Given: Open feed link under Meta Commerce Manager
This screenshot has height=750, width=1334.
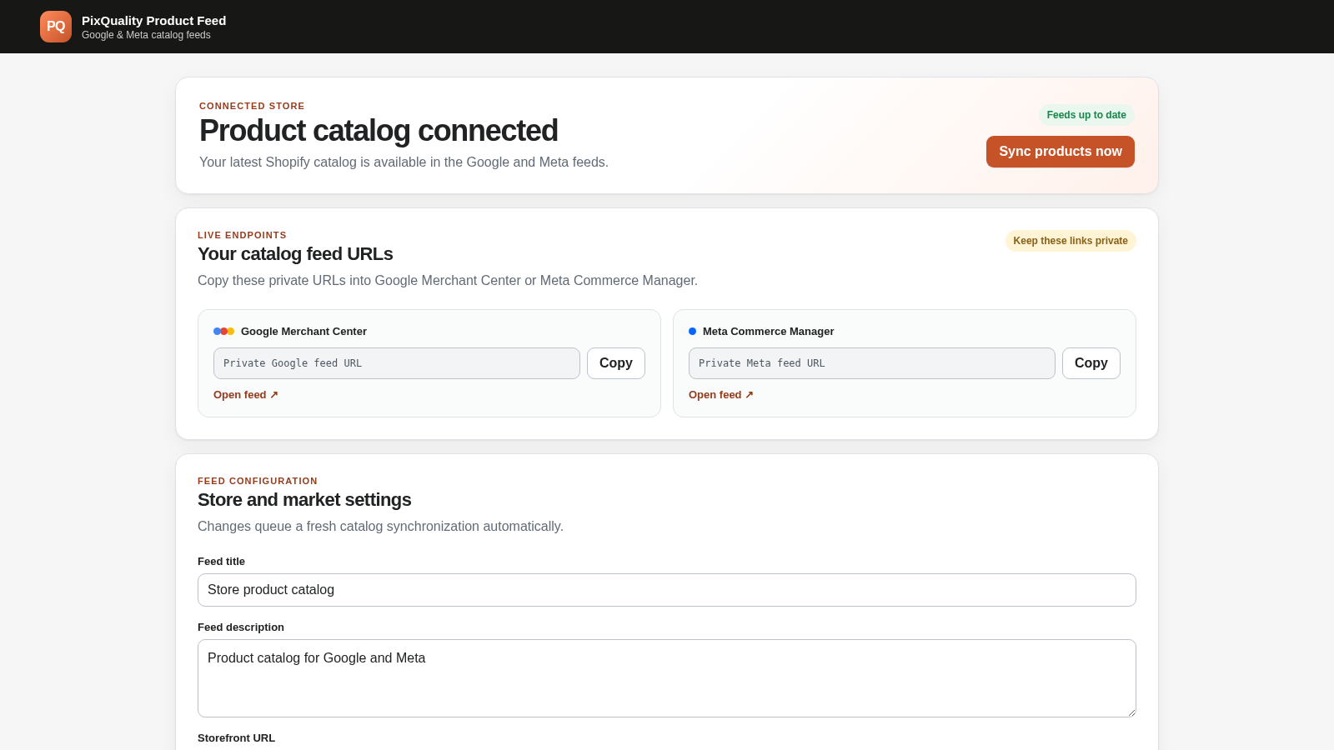Looking at the screenshot, I should 721,395.
